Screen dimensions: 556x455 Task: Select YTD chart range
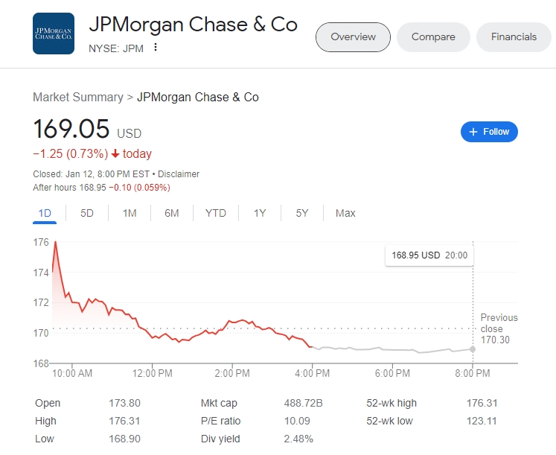coord(216,213)
